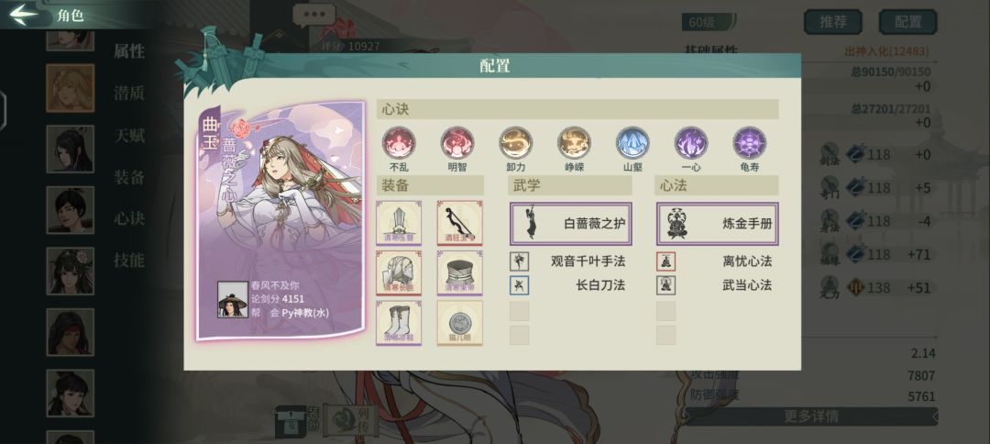Open the boots equipment slot
This screenshot has width=990, height=444.
(x=399, y=323)
